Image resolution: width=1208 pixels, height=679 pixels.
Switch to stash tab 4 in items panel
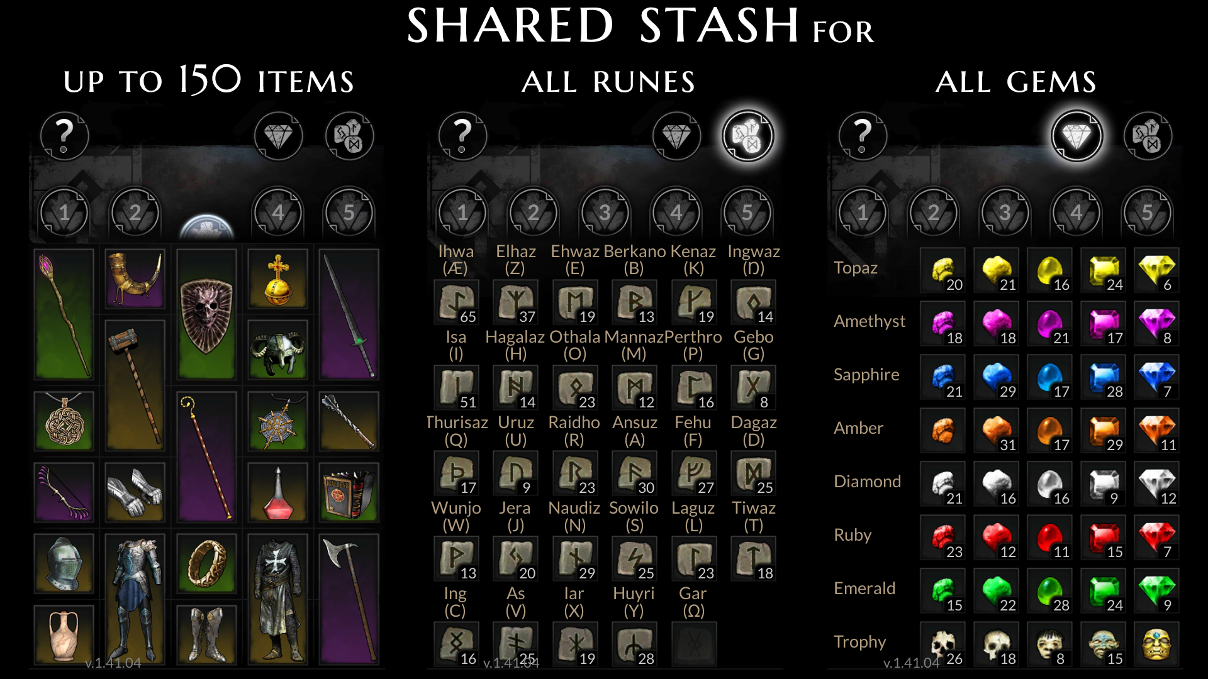(x=277, y=213)
